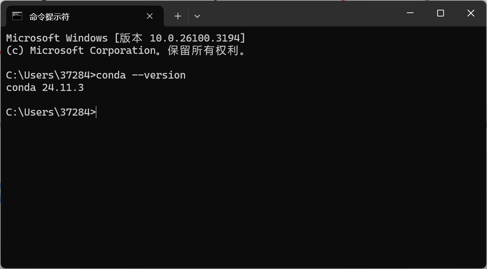Click the word 'Corporation' in the copyright line
Screen dimensions: 487x269
pyautogui.click(x=122, y=51)
